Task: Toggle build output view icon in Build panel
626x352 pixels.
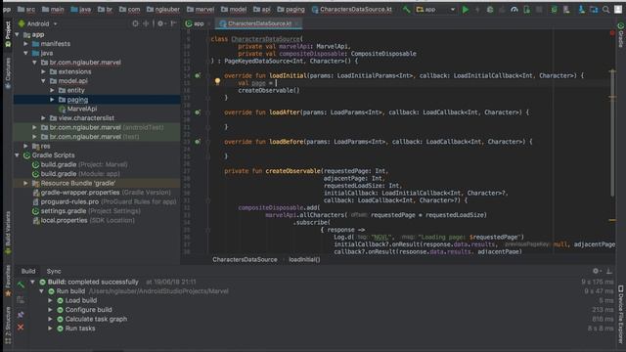Action: pyautogui.click(x=21, y=300)
